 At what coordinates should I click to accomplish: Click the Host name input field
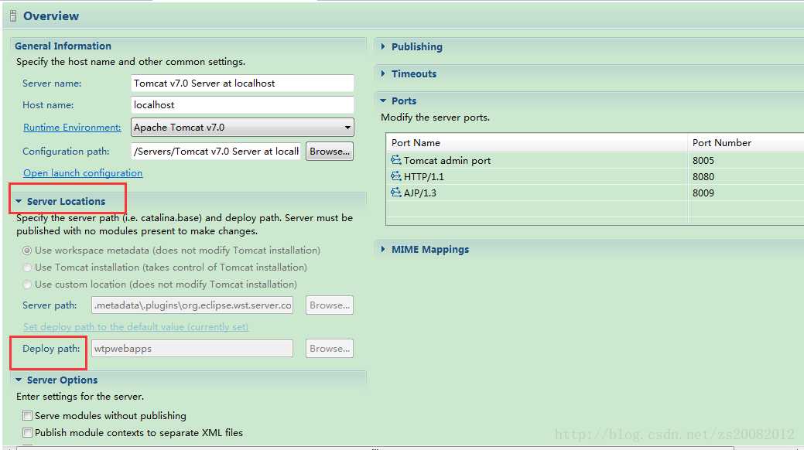pyautogui.click(x=242, y=104)
